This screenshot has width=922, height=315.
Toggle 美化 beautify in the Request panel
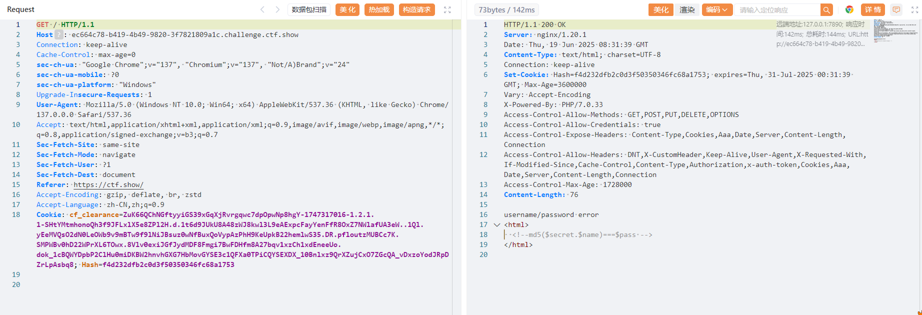pyautogui.click(x=347, y=9)
